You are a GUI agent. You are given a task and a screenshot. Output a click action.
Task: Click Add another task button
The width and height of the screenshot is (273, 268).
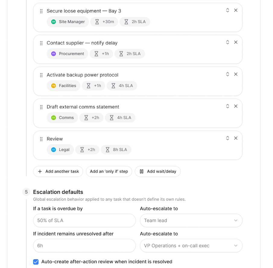tap(58, 171)
